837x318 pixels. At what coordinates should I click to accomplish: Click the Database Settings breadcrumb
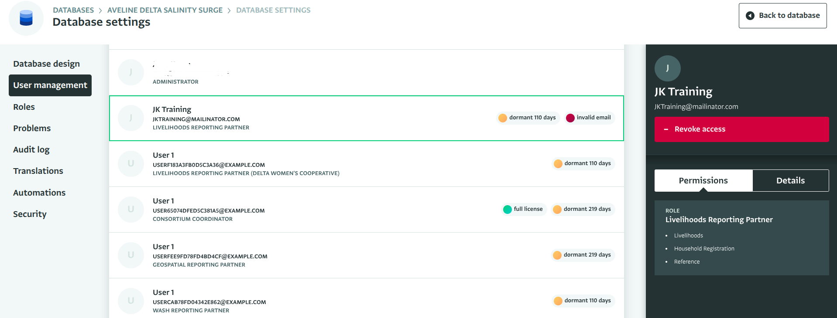coord(273,10)
